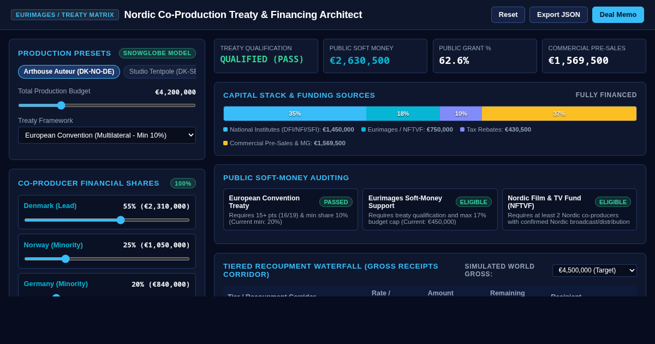The image size is (655, 344).
Task: Click the €2,630,500 public soft money value
Action: [360, 60]
